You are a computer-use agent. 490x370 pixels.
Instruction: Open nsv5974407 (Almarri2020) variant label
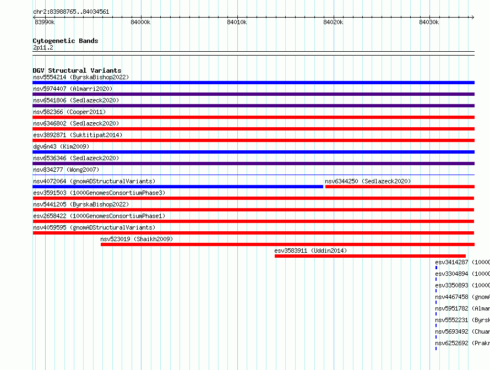click(x=73, y=89)
